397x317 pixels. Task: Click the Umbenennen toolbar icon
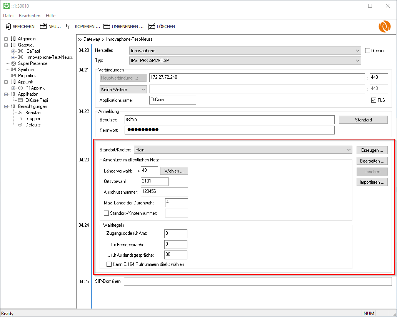click(x=107, y=27)
